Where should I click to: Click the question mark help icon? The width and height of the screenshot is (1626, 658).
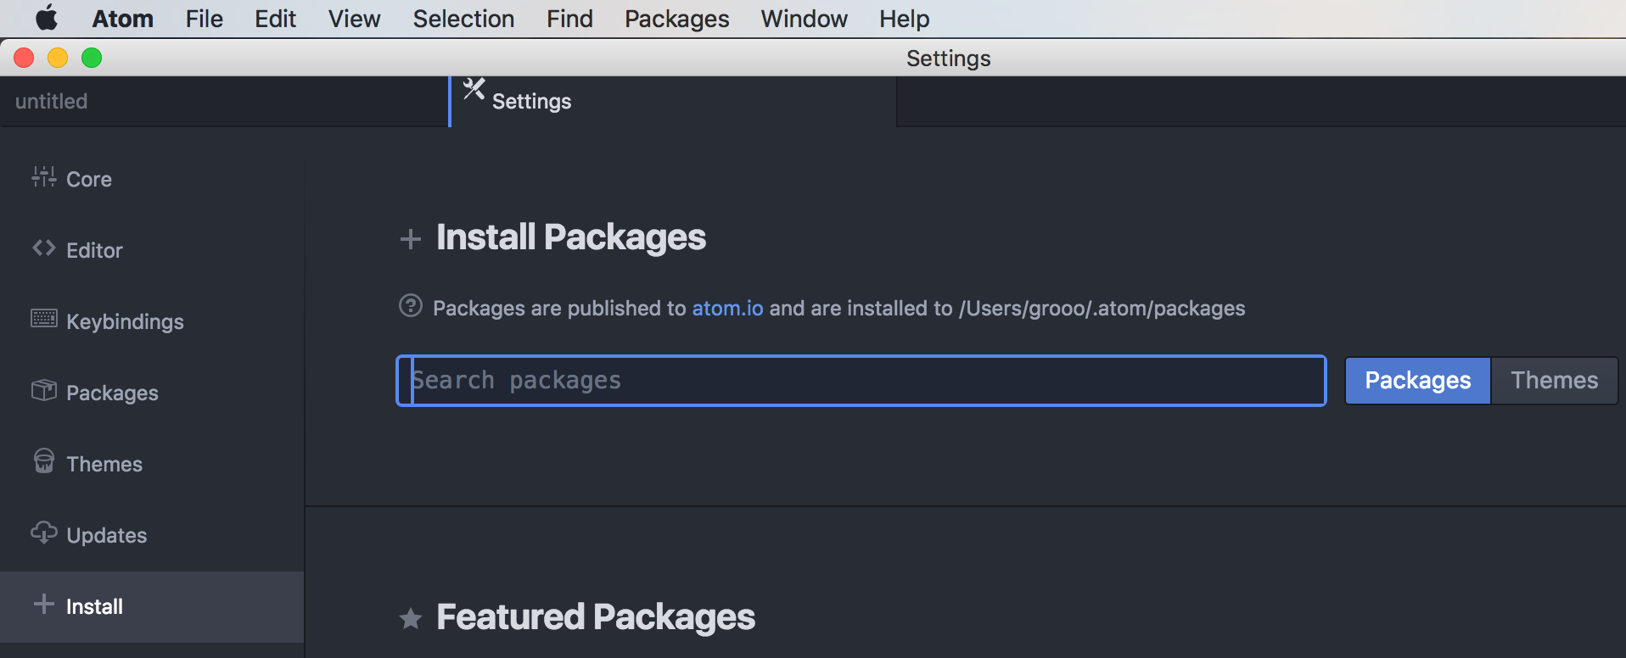(x=411, y=305)
